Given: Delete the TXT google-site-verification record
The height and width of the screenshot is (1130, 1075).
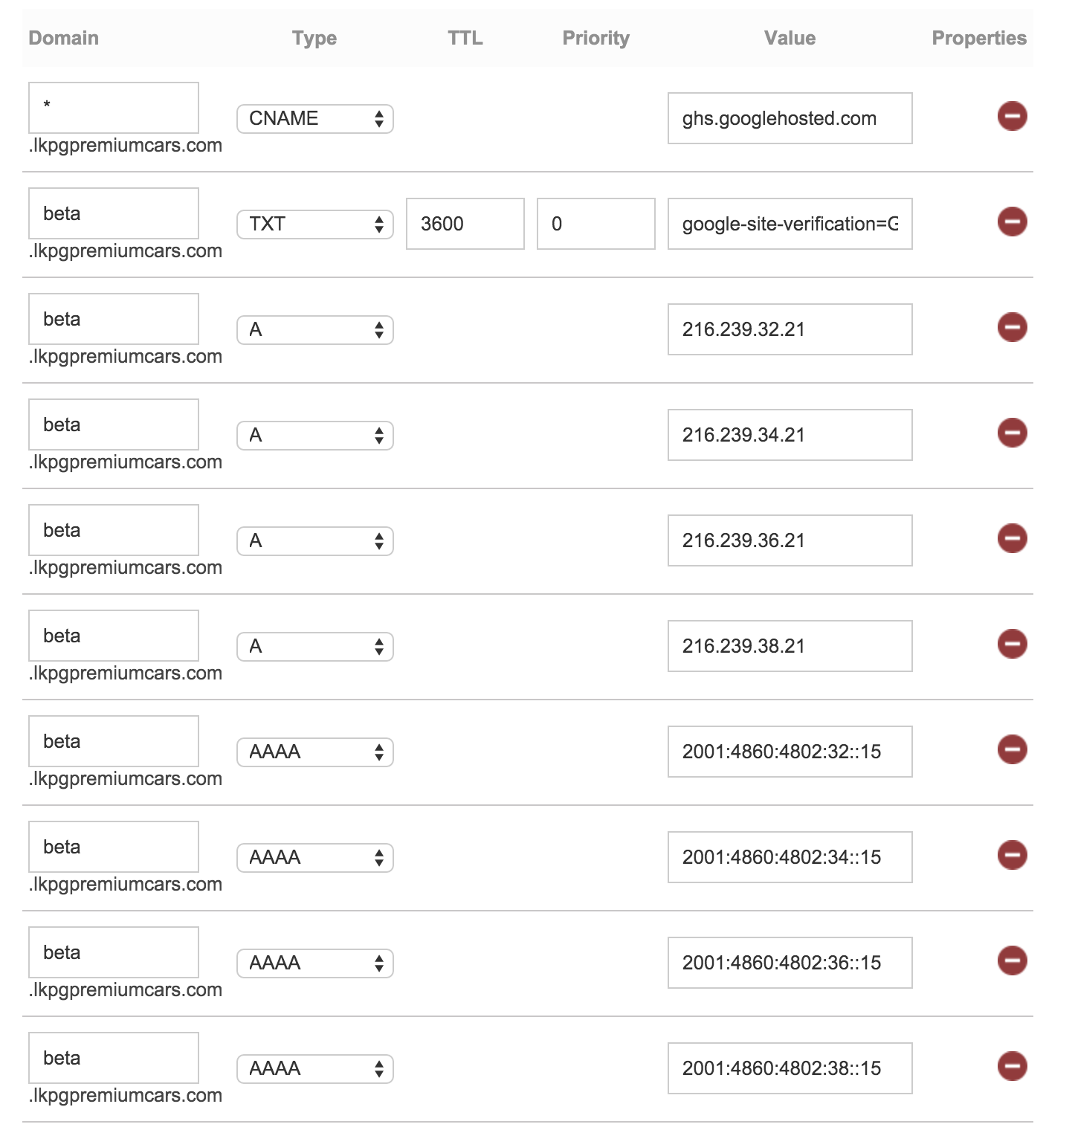Looking at the screenshot, I should (x=1012, y=222).
